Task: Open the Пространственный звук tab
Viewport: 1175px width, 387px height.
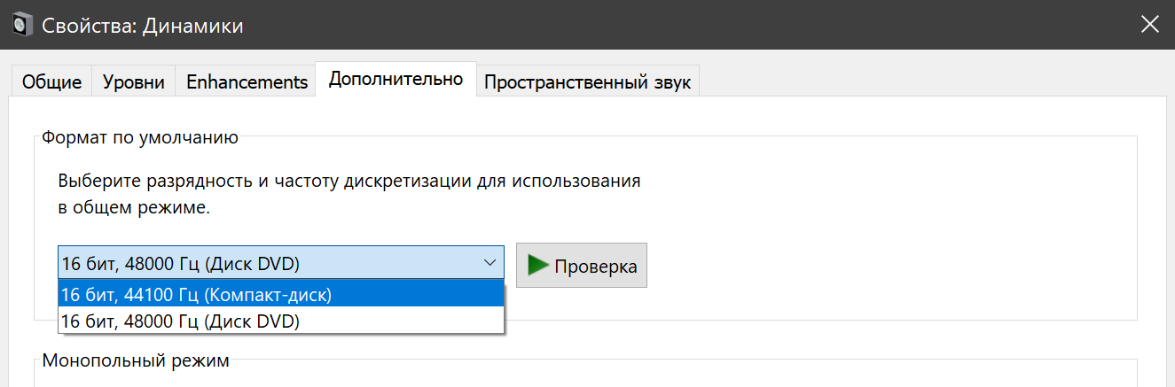Action: point(588,82)
